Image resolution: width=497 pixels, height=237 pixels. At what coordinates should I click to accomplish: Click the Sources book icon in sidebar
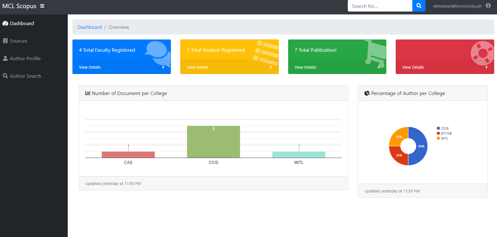point(5,41)
